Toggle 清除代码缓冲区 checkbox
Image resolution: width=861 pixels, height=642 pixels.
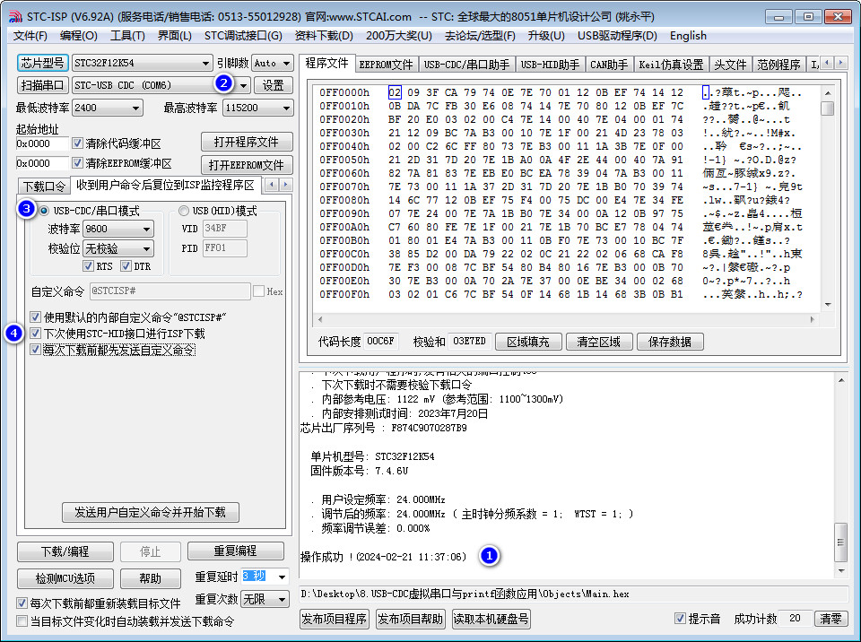tap(77, 143)
